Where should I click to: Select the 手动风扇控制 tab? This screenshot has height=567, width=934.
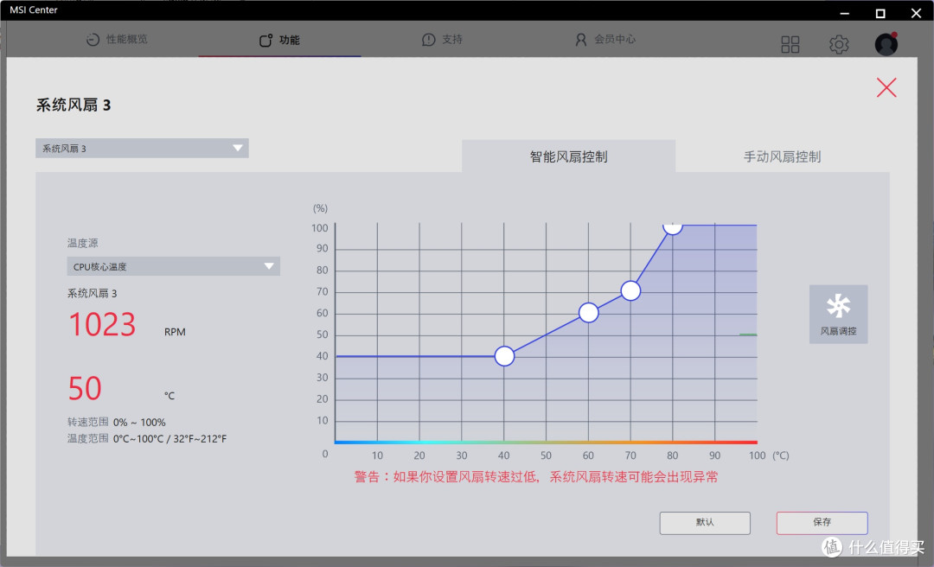pos(782,156)
